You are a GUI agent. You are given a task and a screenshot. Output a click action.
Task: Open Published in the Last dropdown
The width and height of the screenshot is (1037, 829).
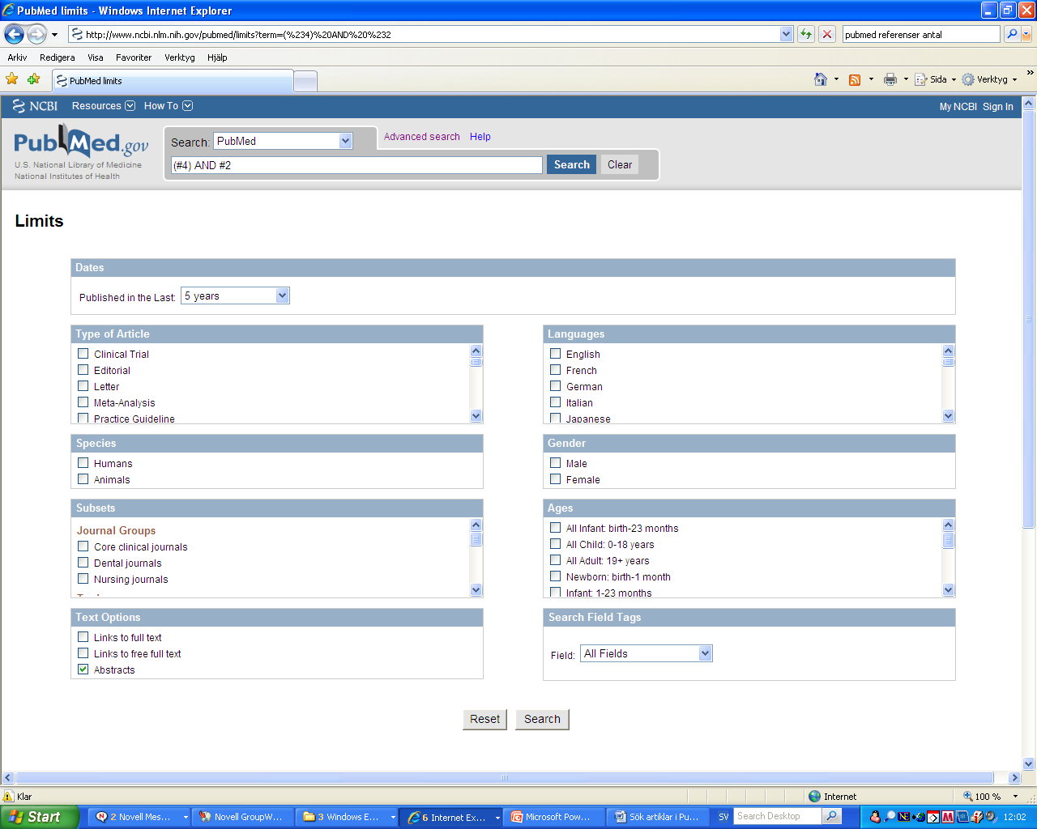235,296
